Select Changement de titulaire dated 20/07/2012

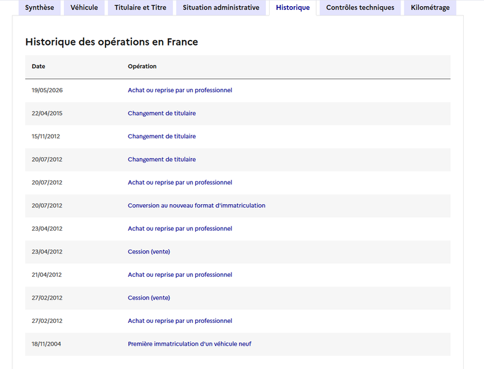(162, 159)
